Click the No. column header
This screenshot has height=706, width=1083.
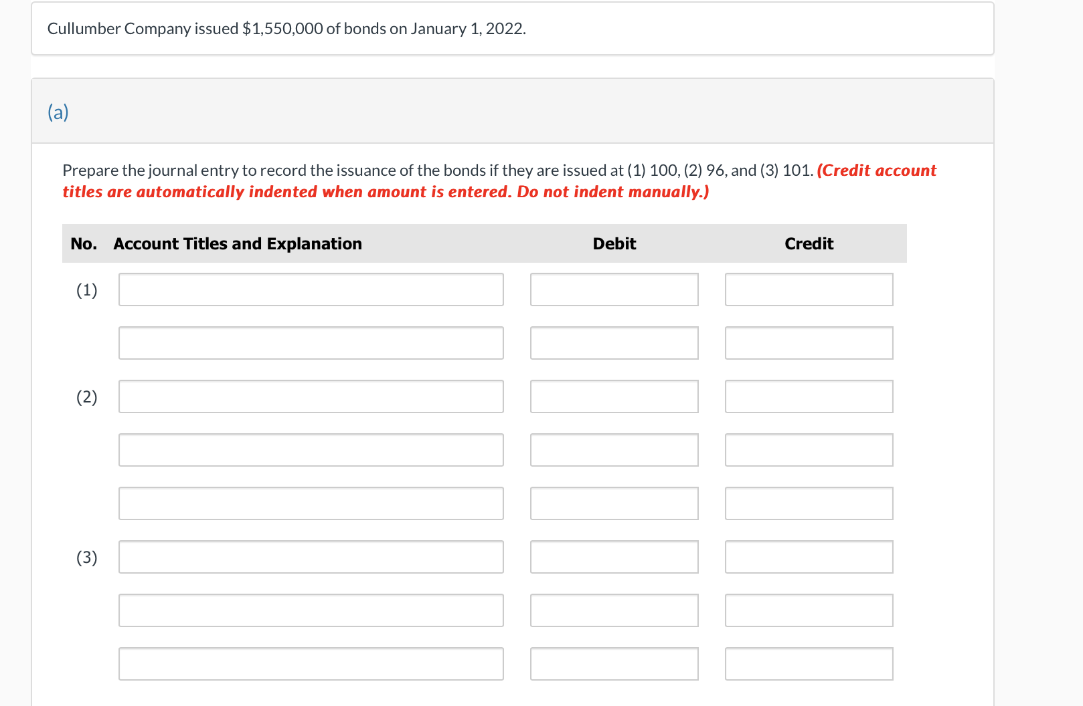click(x=84, y=243)
